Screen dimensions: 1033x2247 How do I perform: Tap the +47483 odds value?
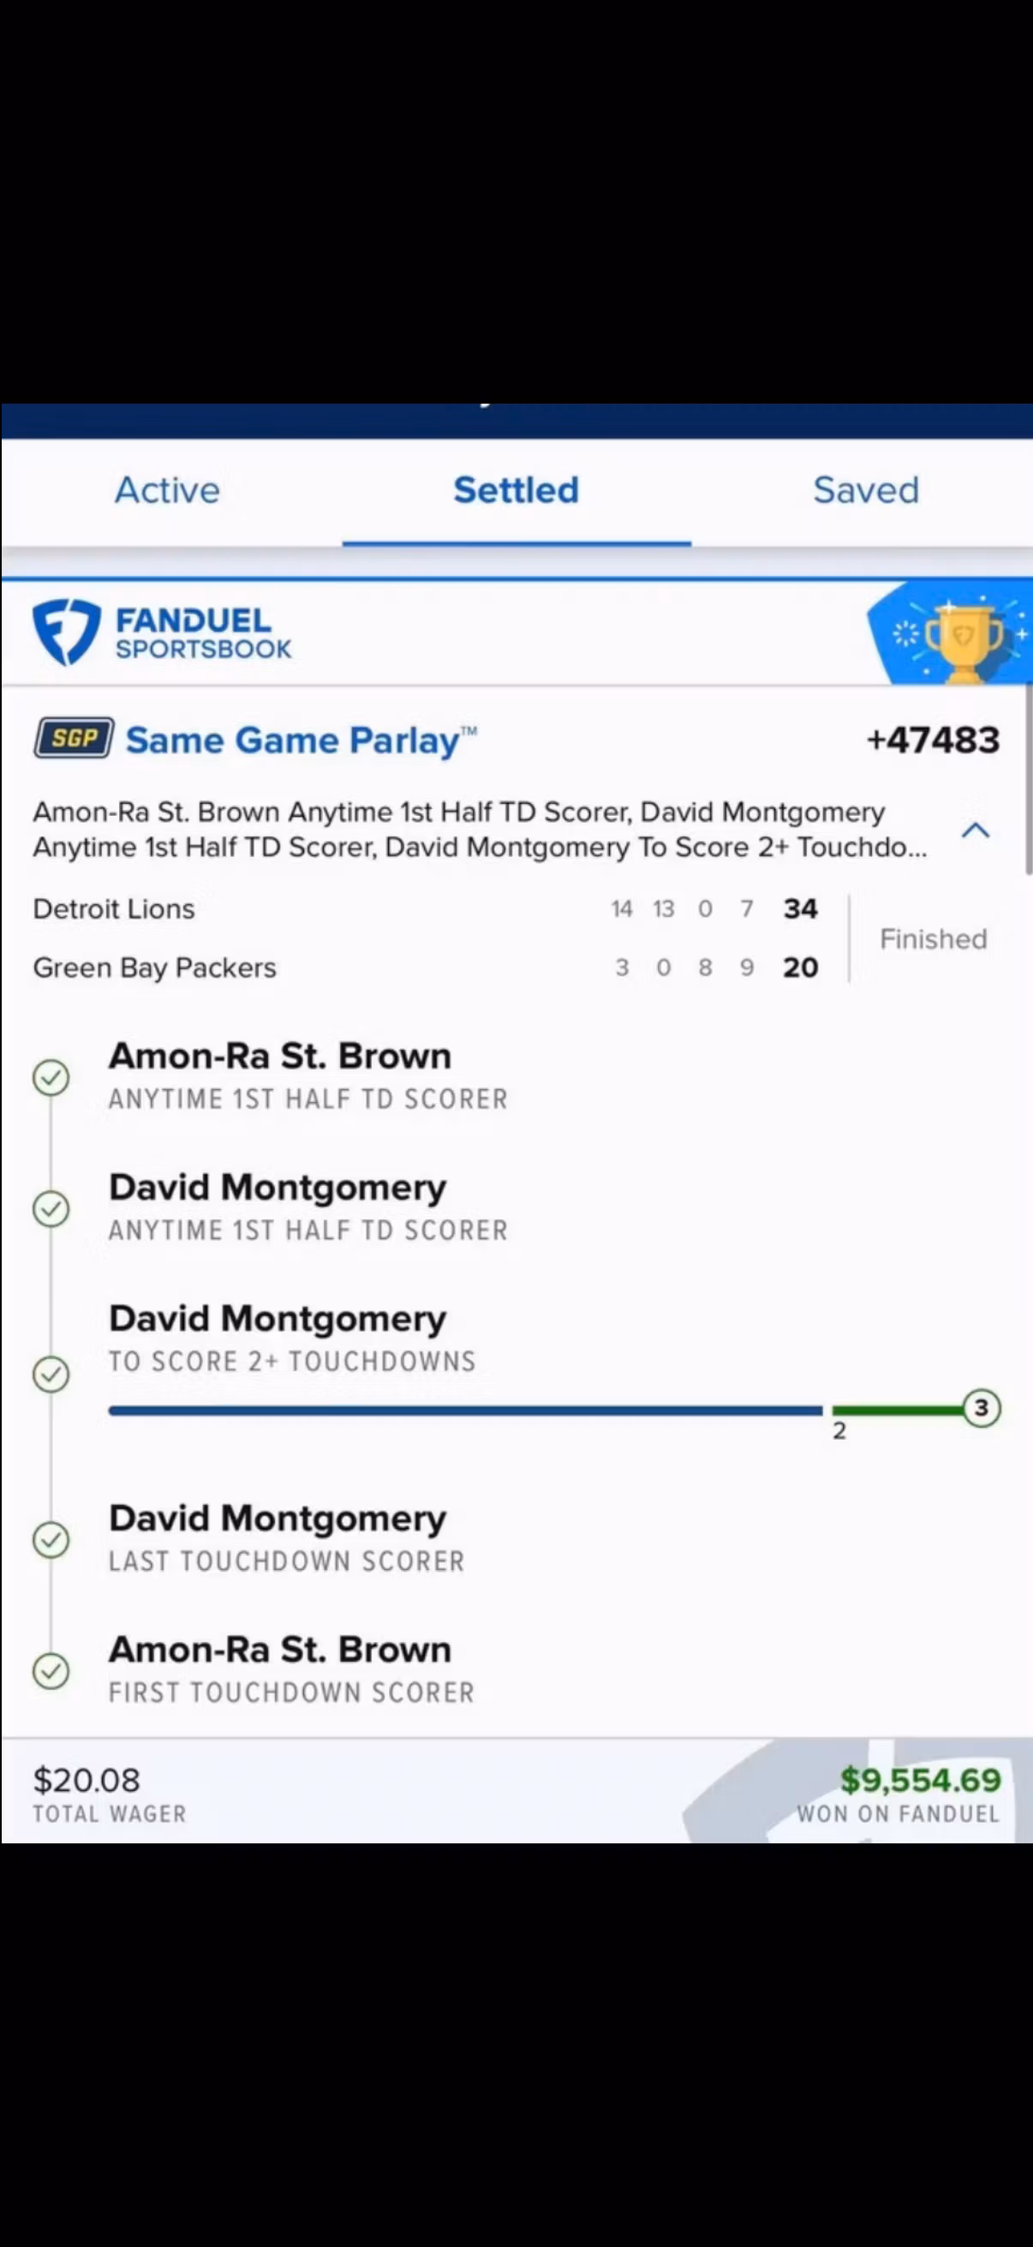(933, 740)
